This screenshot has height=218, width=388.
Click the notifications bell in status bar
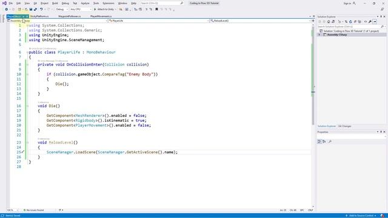383,216
